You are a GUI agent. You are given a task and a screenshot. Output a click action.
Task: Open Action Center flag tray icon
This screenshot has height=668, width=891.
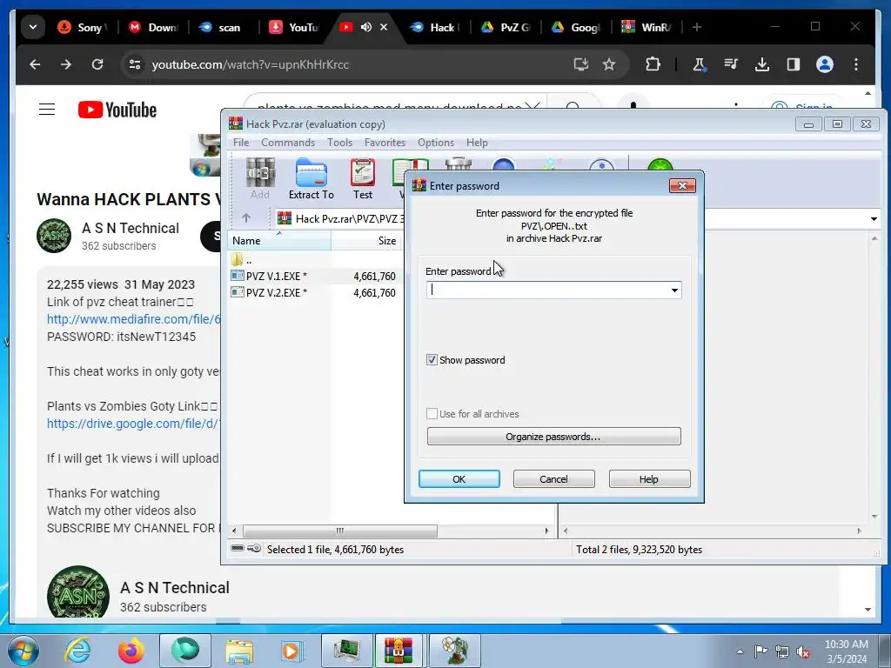(x=760, y=651)
